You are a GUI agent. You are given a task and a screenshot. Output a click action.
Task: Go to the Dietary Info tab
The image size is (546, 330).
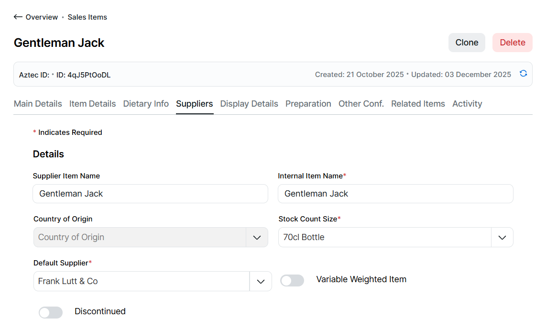pos(146,104)
